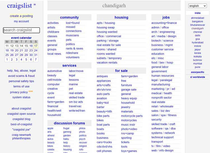The image size is (210, 153).
Task: Browse web / info design jobs
Action: pyautogui.click(x=162, y=150)
